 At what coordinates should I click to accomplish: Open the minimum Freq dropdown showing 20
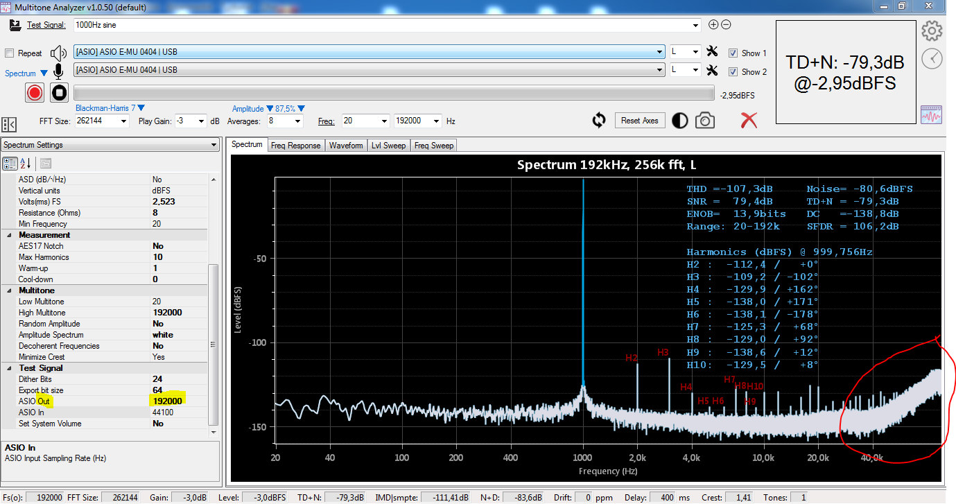385,121
